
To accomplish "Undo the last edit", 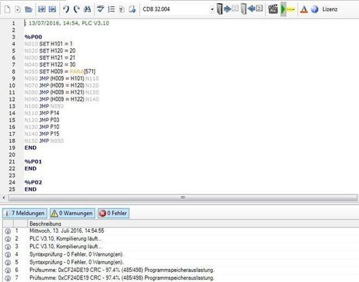I will [66, 9].
